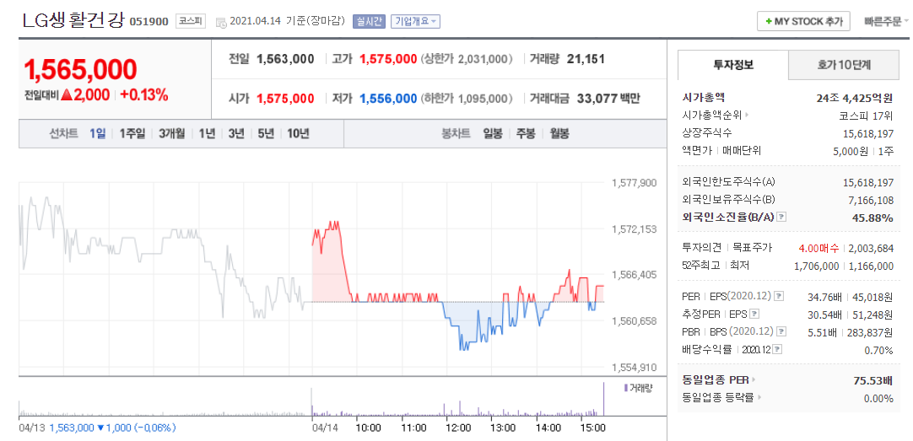Select the 1주일 line chart period
The width and height of the screenshot is (913, 441).
click(132, 133)
